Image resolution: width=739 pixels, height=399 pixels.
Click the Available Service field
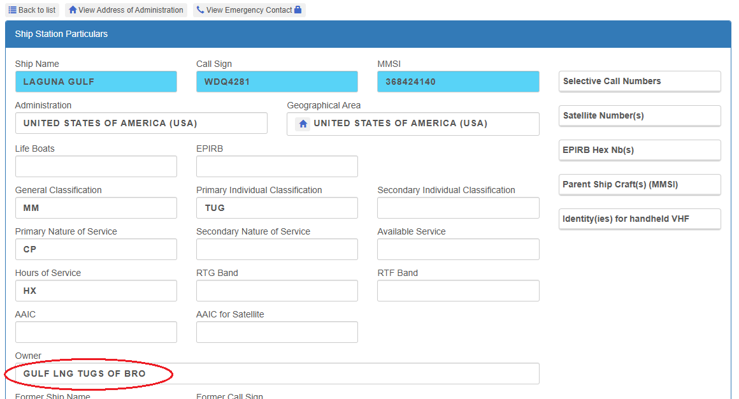[458, 249]
